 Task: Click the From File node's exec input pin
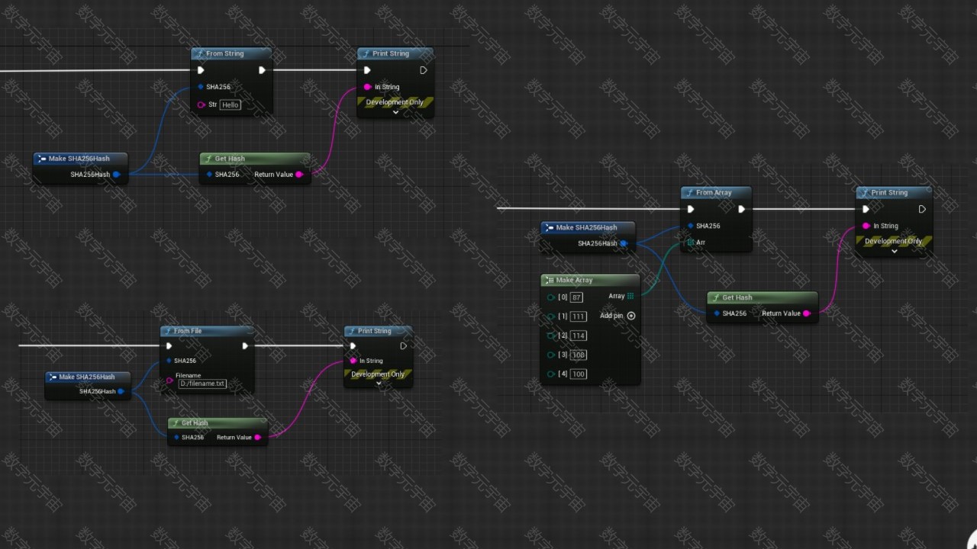[169, 345]
